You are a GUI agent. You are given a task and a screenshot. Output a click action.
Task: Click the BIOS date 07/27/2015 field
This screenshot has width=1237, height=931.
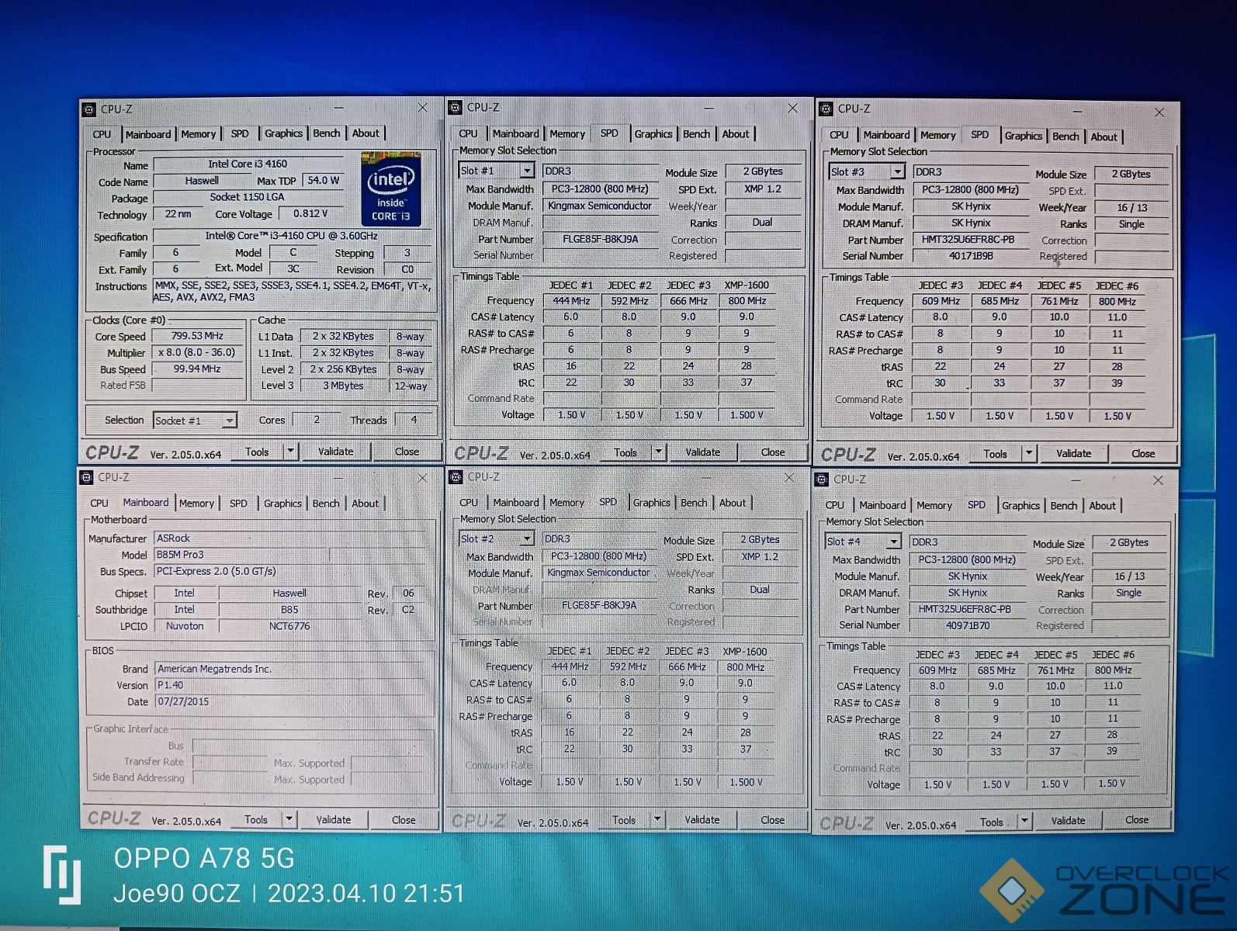(289, 701)
